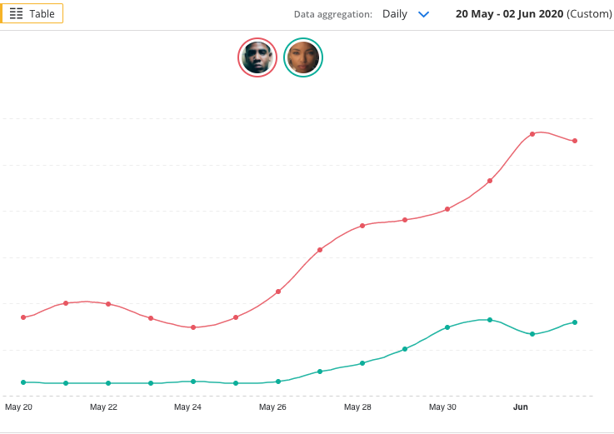Select the last teal data point on Jun 2
The image size is (614, 434).
click(575, 322)
